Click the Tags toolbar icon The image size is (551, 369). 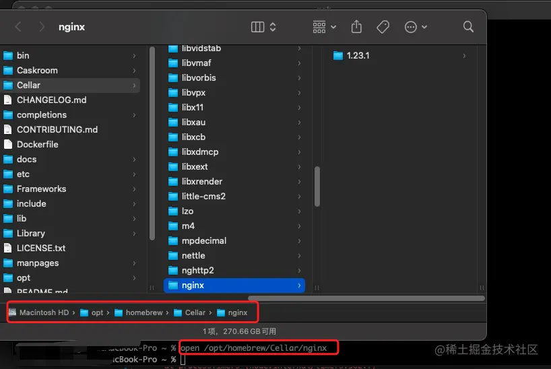(383, 27)
